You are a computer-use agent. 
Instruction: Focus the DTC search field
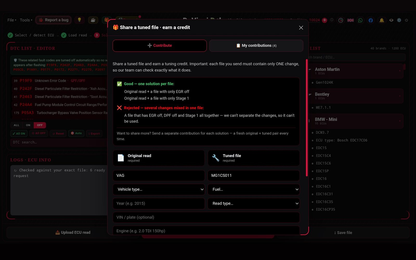point(59,142)
